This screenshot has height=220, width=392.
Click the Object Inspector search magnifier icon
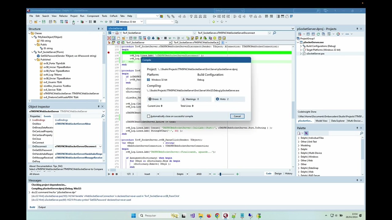click(x=103, y=116)
